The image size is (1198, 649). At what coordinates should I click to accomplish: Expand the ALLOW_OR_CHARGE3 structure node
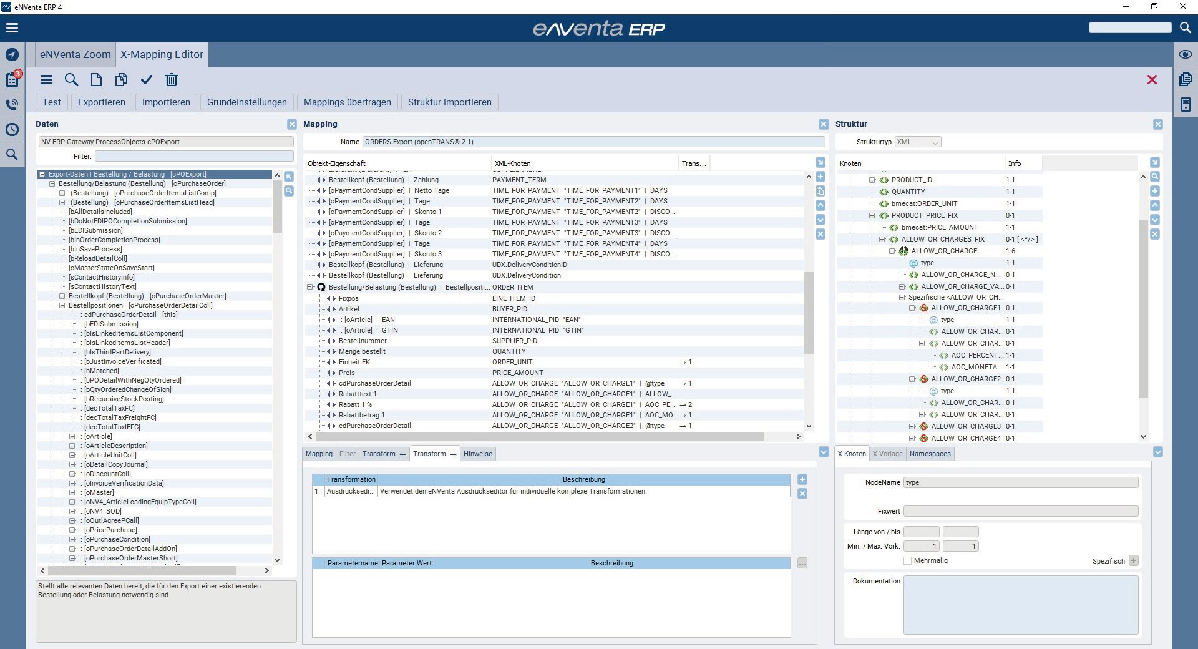point(912,427)
